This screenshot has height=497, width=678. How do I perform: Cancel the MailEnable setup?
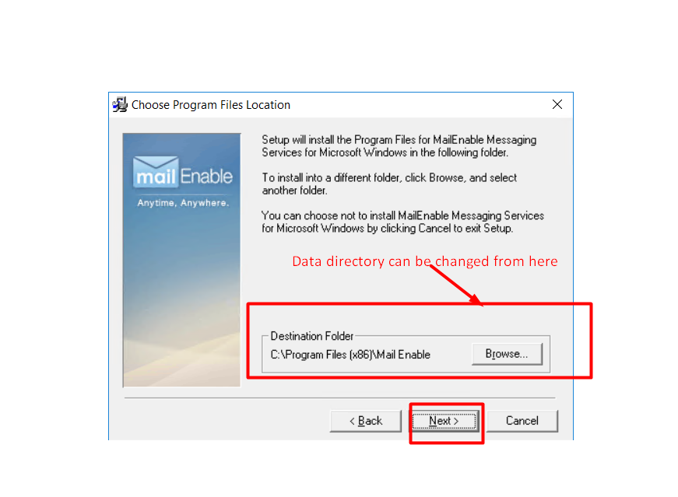pos(522,421)
